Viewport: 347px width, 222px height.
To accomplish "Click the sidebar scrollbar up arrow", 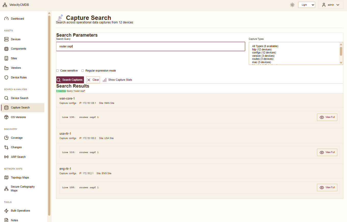I will tap(49, 13).
